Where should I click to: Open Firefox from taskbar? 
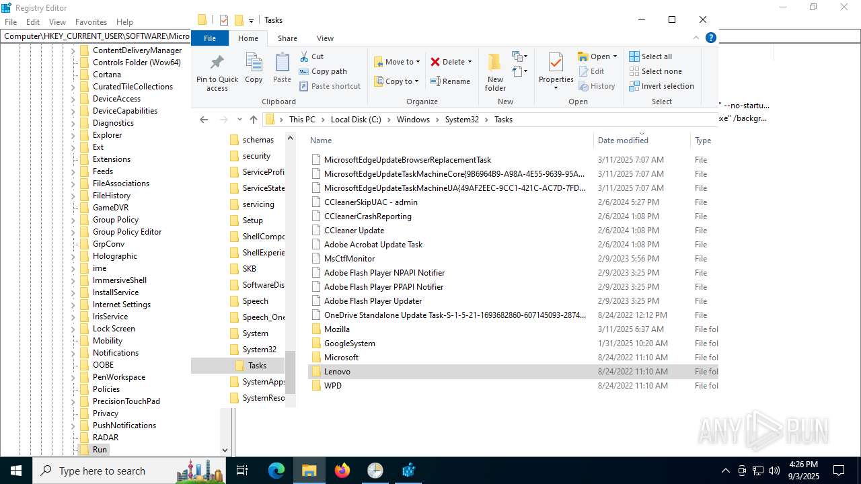342,471
